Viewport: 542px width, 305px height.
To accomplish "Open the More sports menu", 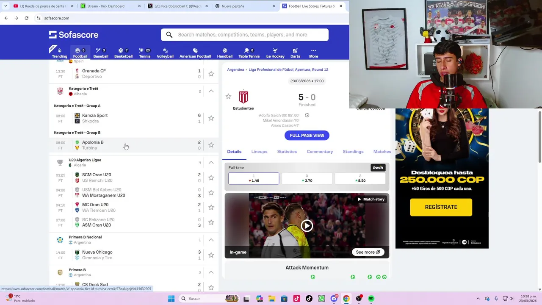I will click(x=313, y=53).
